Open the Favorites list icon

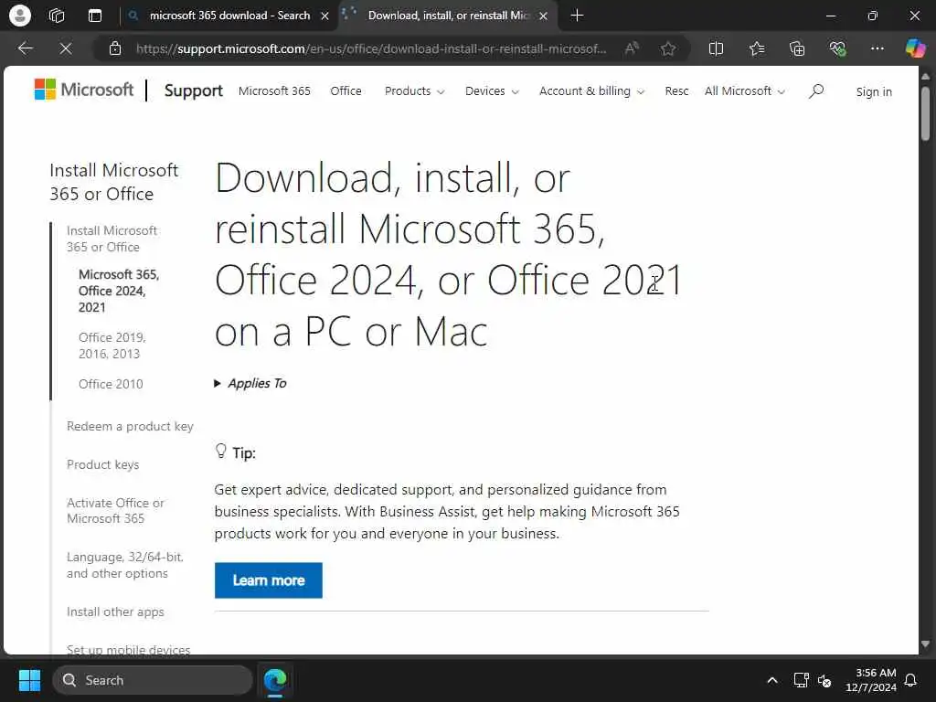(756, 48)
